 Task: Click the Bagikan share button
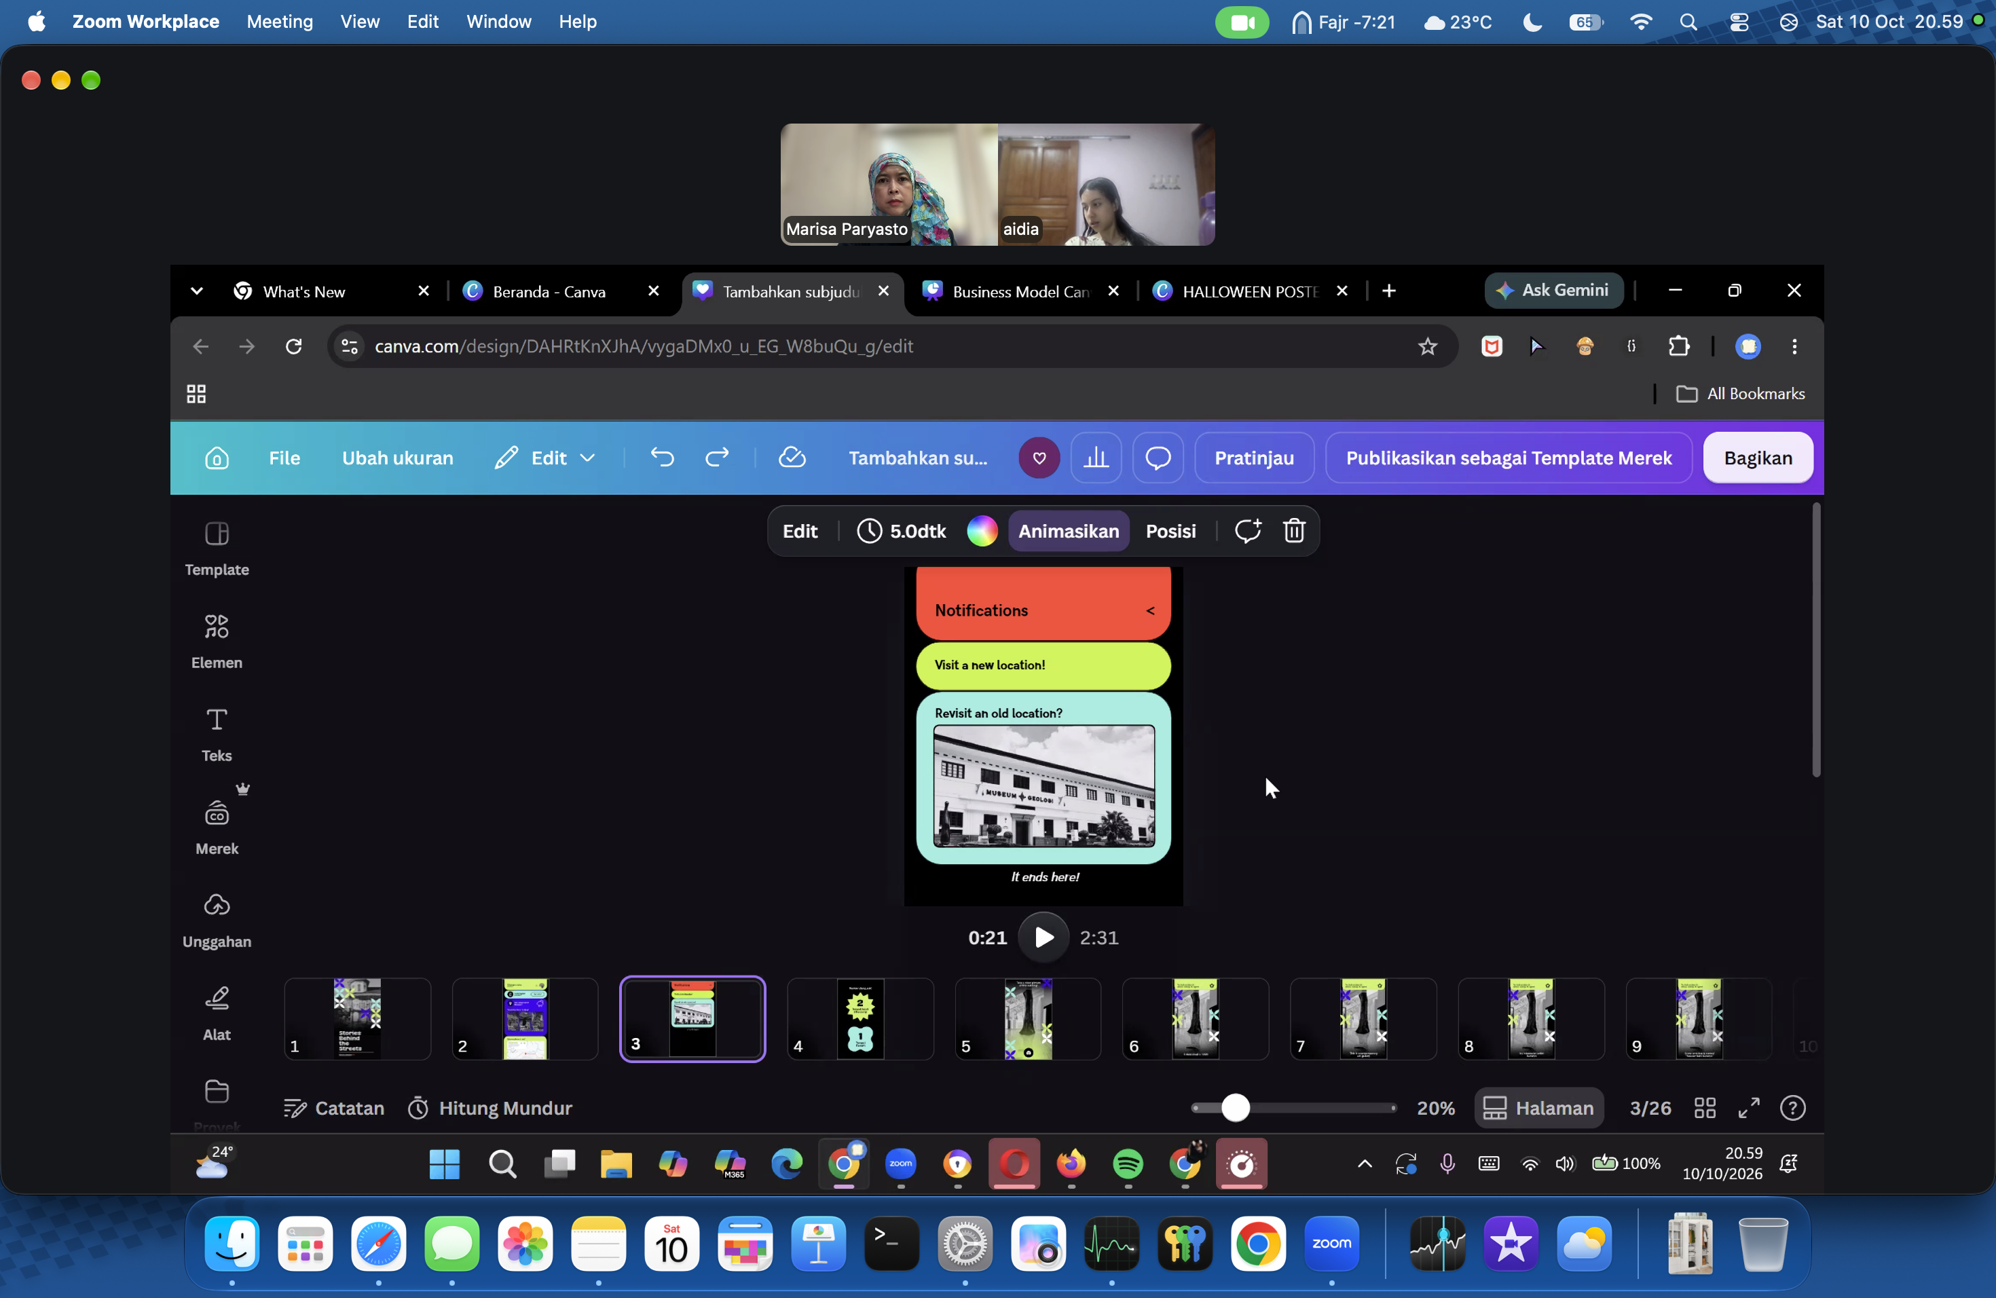click(x=1758, y=458)
